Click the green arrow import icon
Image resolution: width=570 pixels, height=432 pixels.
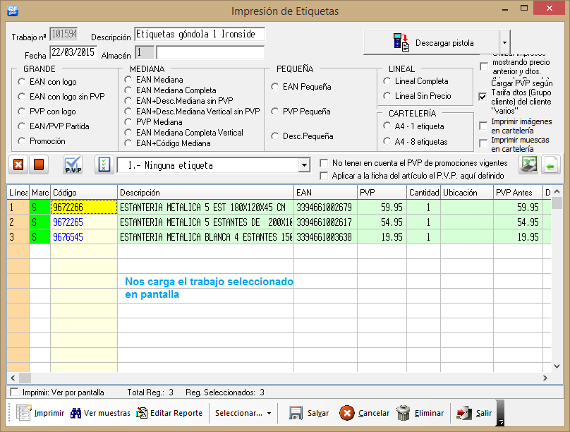(x=550, y=164)
